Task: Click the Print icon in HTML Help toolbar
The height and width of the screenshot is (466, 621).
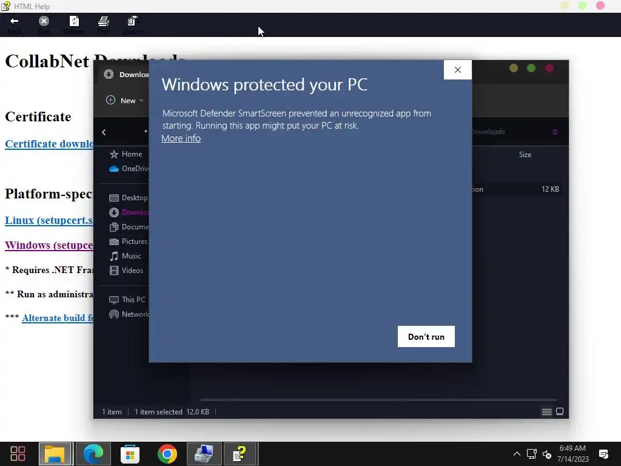Action: [x=104, y=21]
